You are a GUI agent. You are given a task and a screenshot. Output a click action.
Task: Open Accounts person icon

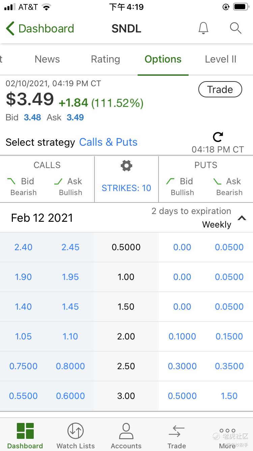pyautogui.click(x=126, y=431)
